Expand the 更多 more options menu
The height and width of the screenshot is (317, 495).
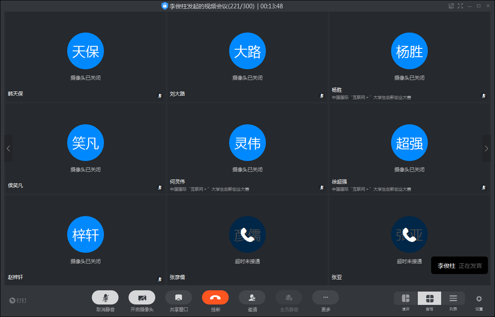(326, 297)
